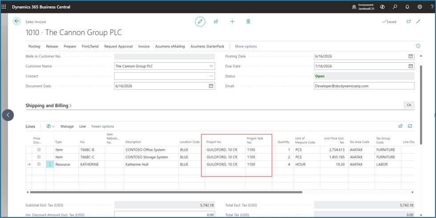This screenshot has width=436, height=218.
Task: Share the Lines section icon
Action: 400,126
